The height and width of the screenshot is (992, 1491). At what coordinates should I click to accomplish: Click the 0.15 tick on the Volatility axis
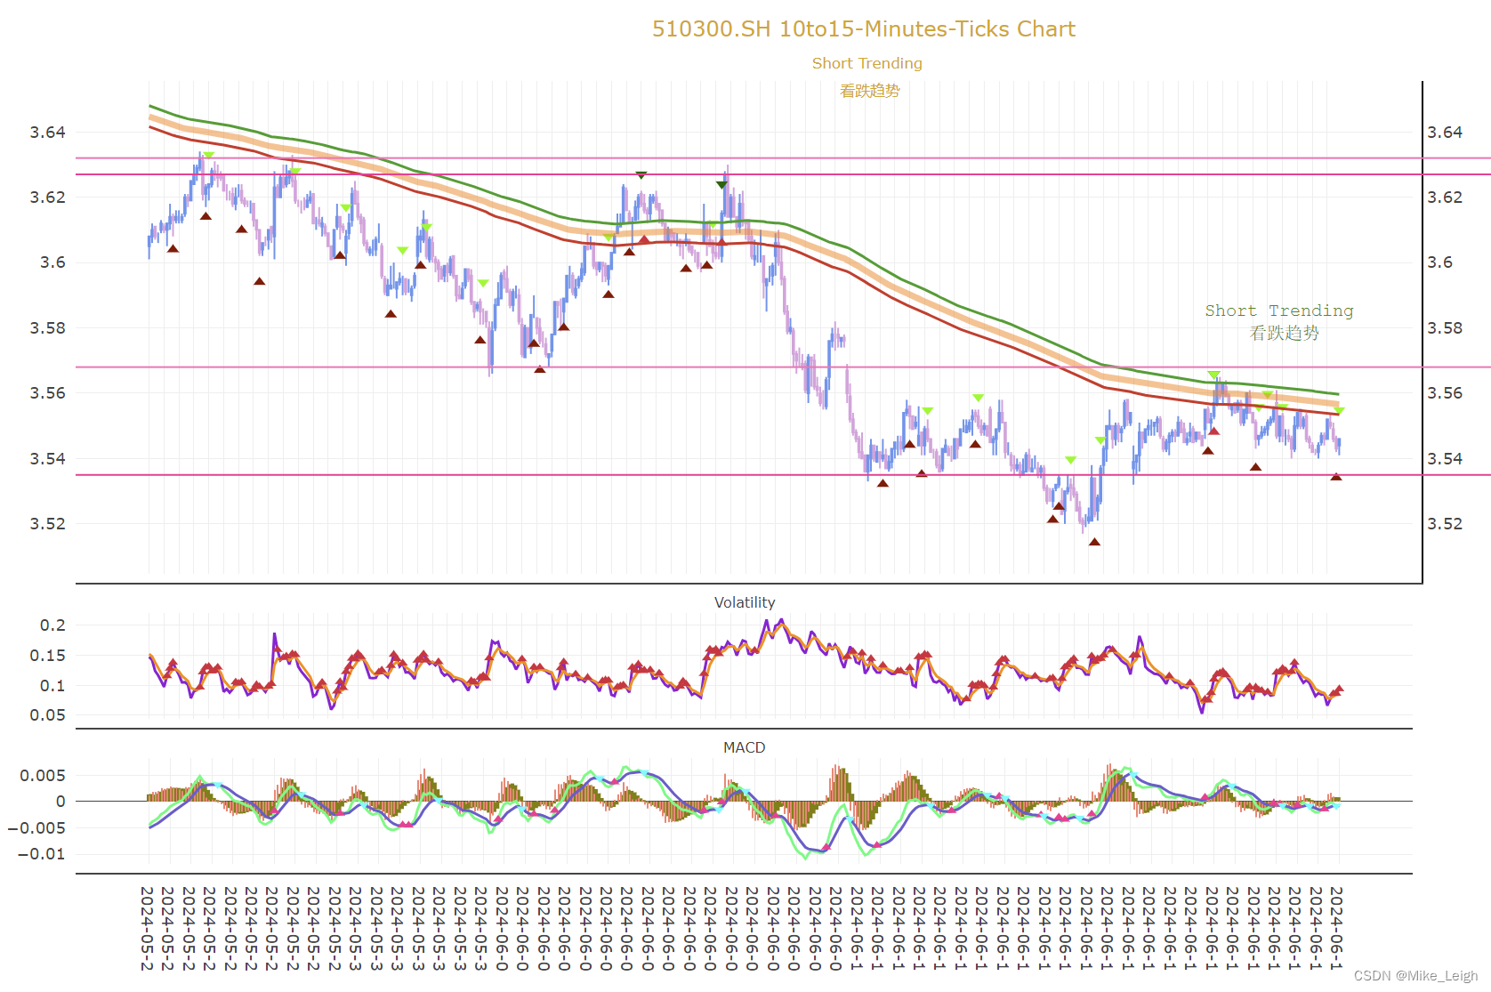pyautogui.click(x=48, y=656)
